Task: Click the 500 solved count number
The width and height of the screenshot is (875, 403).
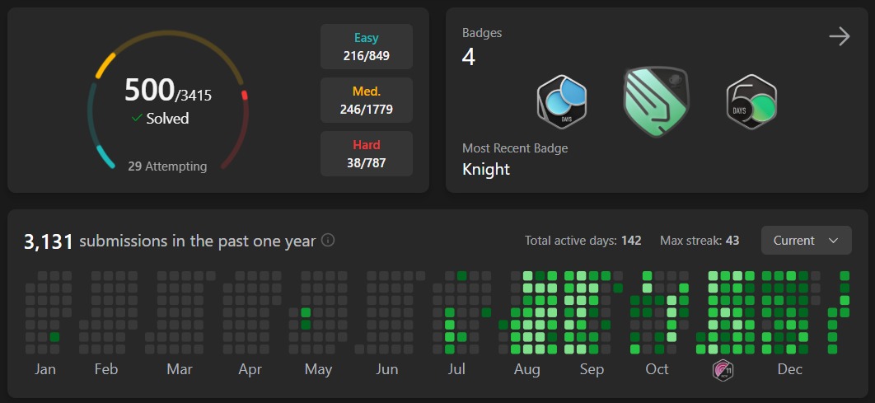Action: click(x=149, y=90)
